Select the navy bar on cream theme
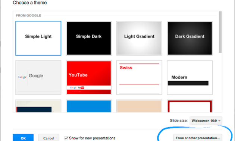The height and width of the screenshot is (141, 235). 38,106
